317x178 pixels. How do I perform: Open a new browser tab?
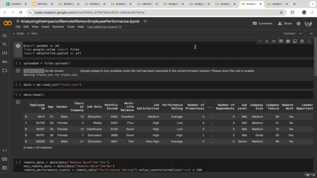(294, 4)
